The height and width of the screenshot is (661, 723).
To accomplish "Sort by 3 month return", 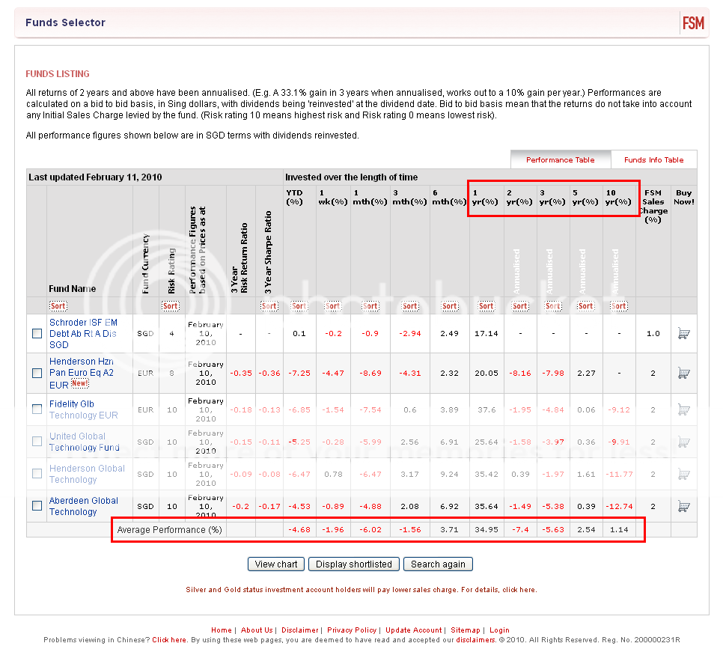I will pyautogui.click(x=410, y=306).
